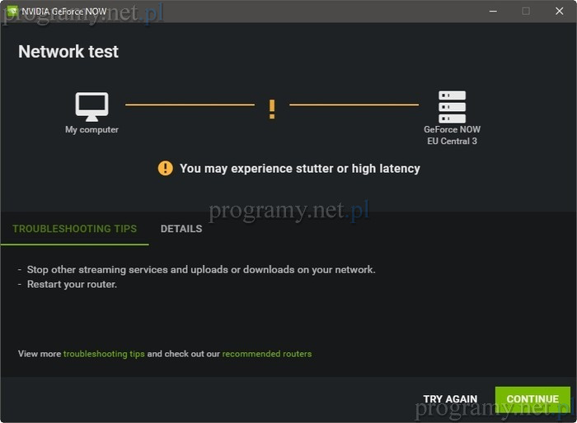577x423 pixels.
Task: Click the green Continue button
Action: 532,399
